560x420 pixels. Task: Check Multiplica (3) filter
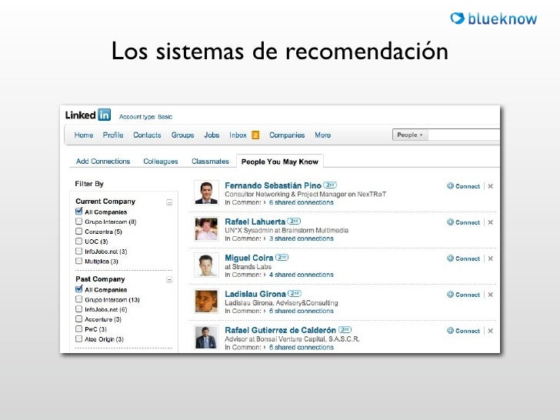[x=79, y=261]
